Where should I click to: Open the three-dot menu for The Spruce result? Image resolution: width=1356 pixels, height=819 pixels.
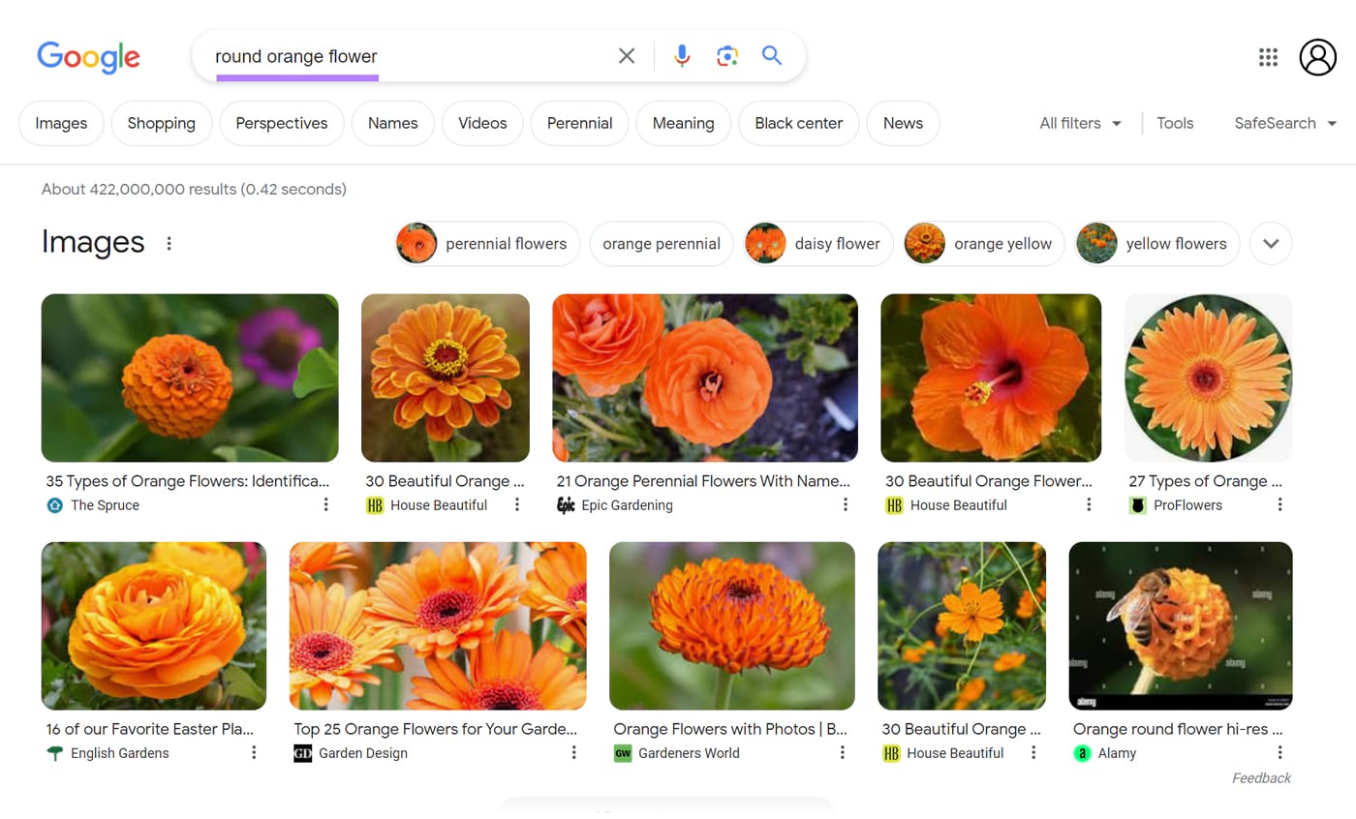coord(325,504)
